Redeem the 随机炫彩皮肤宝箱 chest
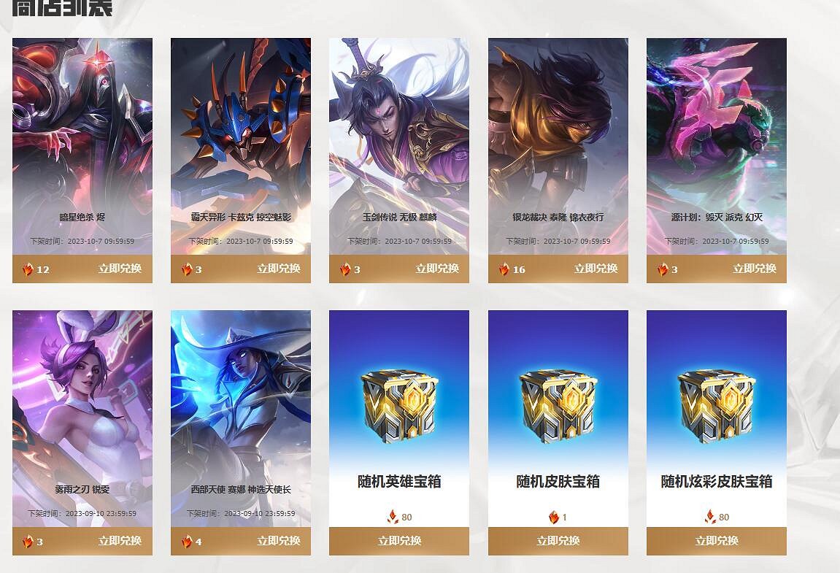 click(717, 541)
